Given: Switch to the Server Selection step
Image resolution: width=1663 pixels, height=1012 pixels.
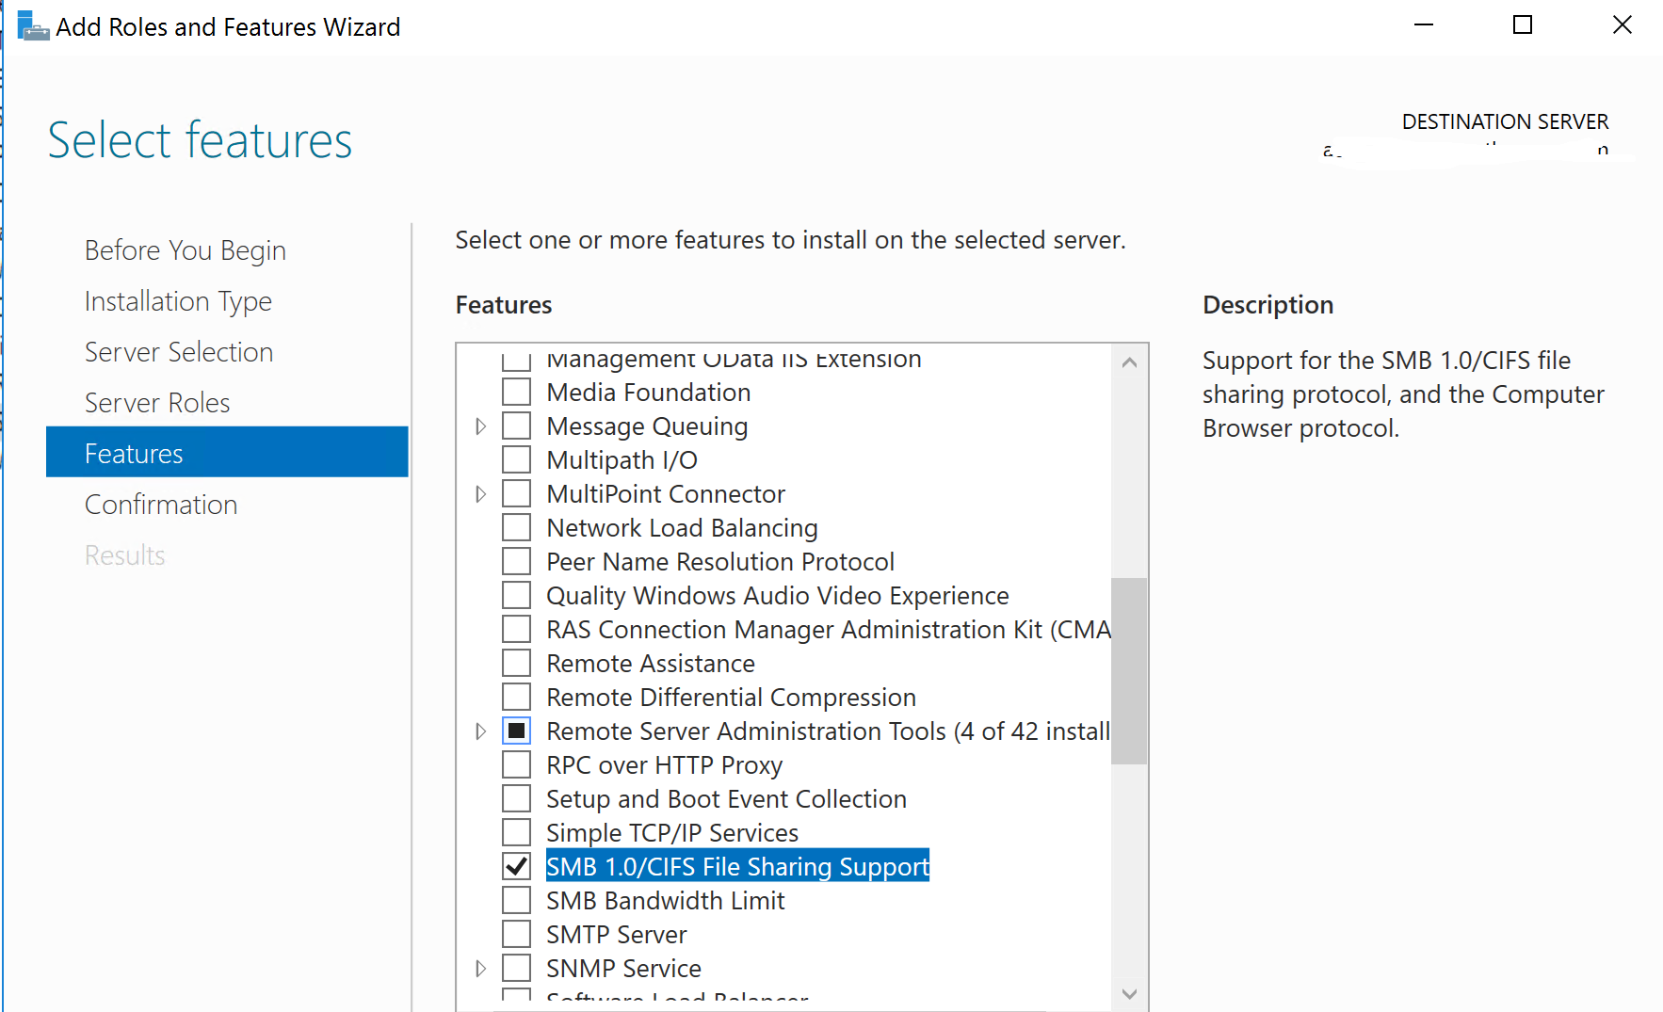Looking at the screenshot, I should 179,352.
